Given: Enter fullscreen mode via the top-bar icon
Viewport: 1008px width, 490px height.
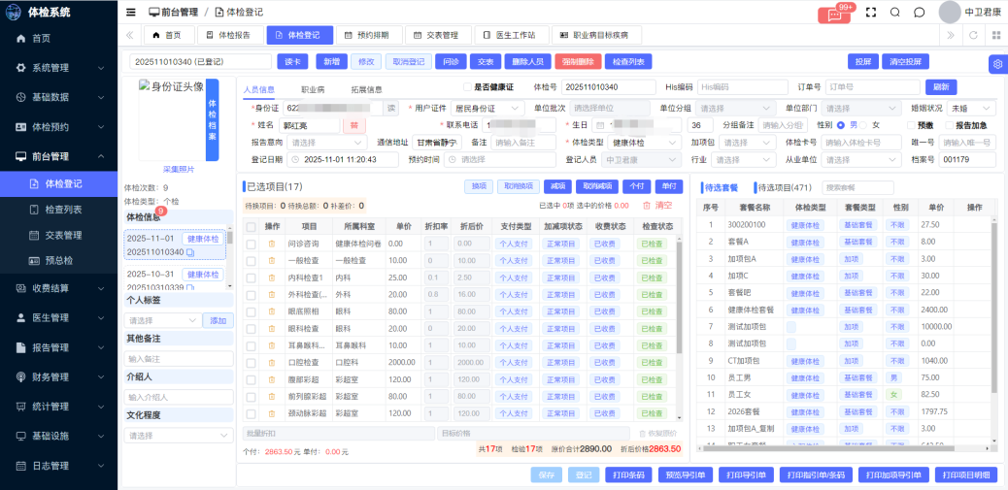Looking at the screenshot, I should point(870,13).
